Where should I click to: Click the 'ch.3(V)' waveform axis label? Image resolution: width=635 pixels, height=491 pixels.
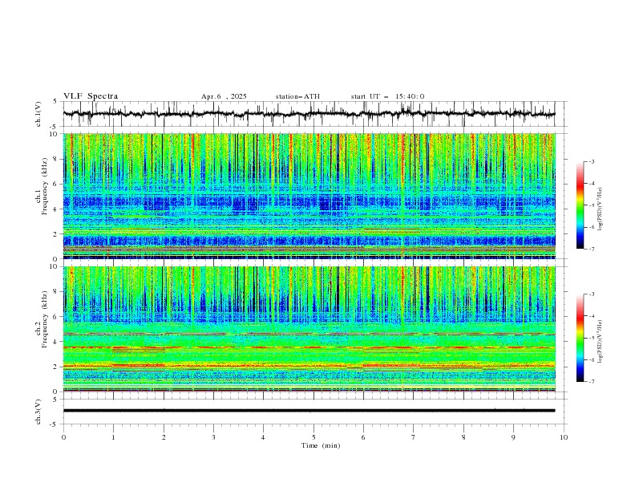click(x=38, y=412)
